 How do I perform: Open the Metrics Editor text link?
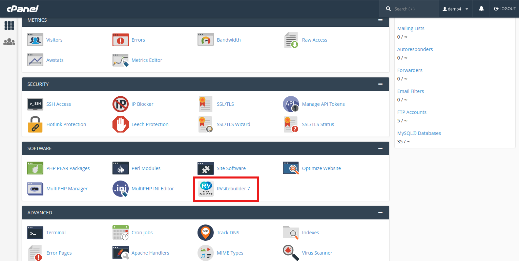(x=147, y=60)
